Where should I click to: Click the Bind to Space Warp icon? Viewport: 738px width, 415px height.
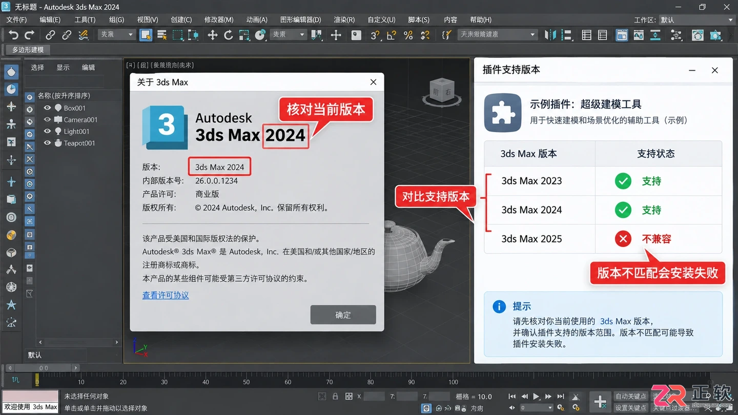pos(83,35)
